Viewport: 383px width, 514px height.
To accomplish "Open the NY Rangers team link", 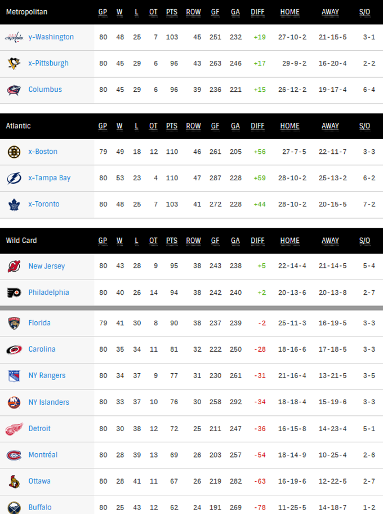I will pyautogui.click(x=47, y=376).
